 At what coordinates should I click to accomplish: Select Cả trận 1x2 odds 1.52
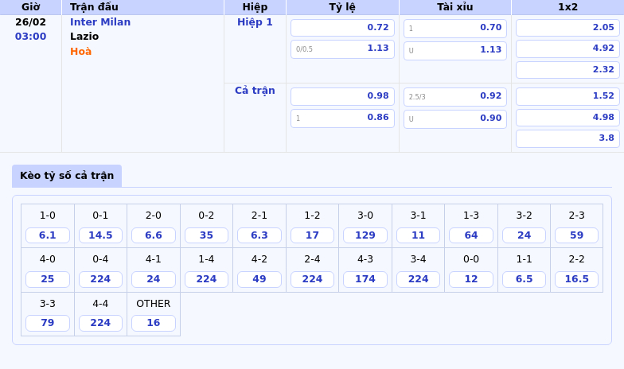[x=568, y=95]
